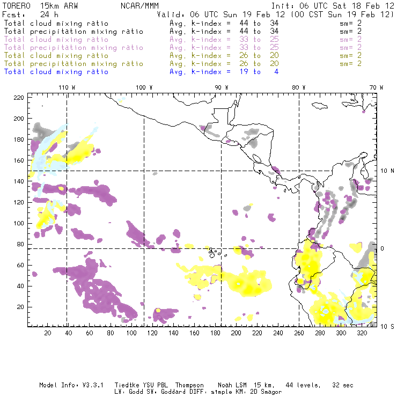The width and height of the screenshot is (397, 397).
Task: Click "320" on the horizontal axis
Action: click(x=362, y=333)
